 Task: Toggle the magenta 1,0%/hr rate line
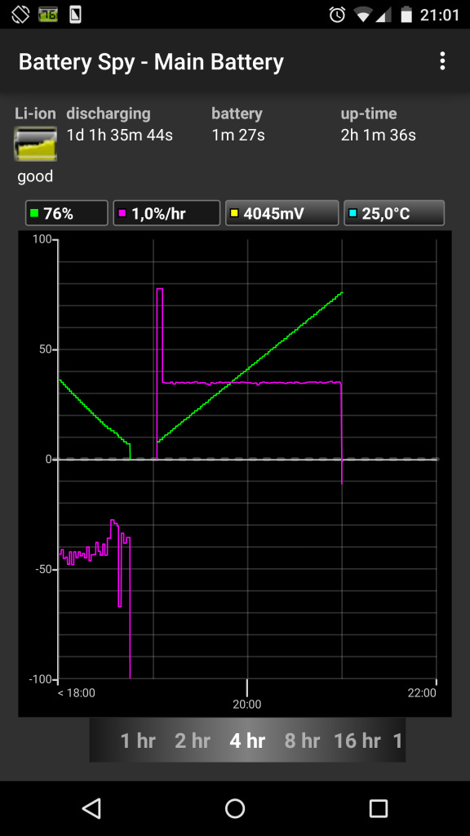click(x=166, y=213)
